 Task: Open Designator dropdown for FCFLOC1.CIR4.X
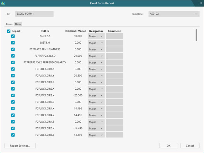tap(96, 108)
